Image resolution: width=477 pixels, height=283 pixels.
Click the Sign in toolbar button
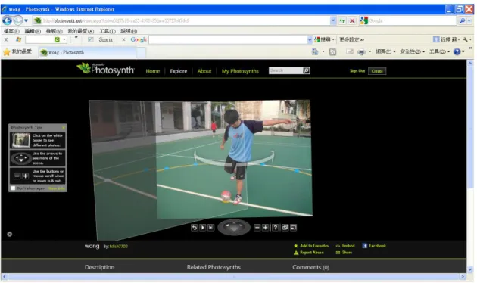[x=105, y=39]
